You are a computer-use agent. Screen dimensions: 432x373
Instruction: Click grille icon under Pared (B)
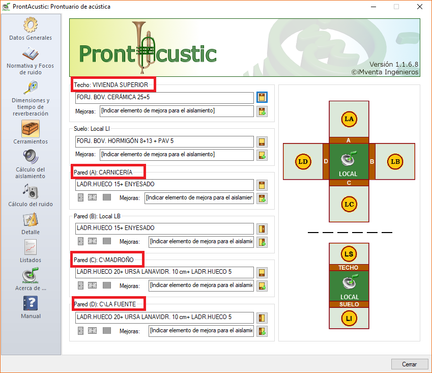click(x=107, y=241)
